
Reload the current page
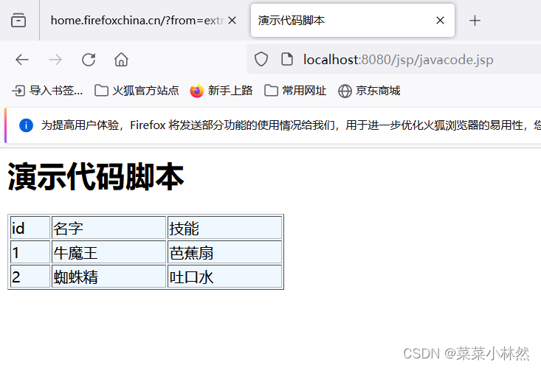(89, 60)
